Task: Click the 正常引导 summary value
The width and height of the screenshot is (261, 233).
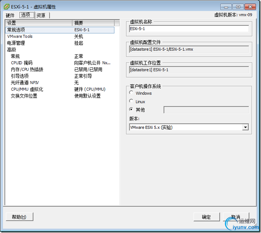Action: click(83, 76)
